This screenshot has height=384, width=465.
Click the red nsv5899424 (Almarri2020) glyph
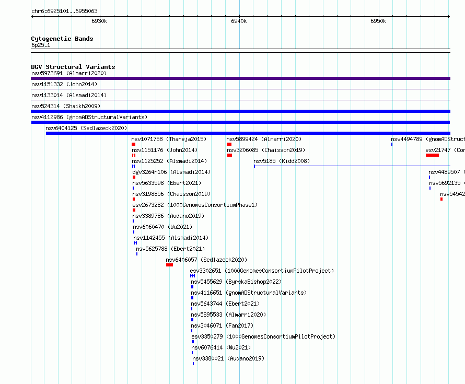pos(229,144)
